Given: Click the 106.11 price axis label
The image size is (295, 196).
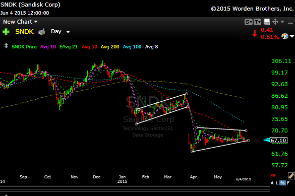Looking at the screenshot, I should [x=281, y=61].
